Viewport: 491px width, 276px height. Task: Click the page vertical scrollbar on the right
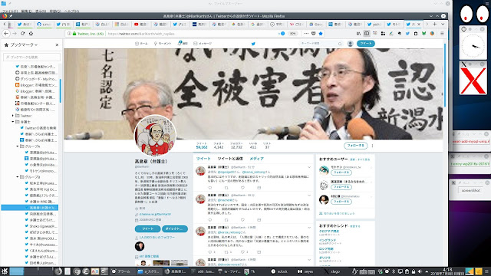(445, 75)
